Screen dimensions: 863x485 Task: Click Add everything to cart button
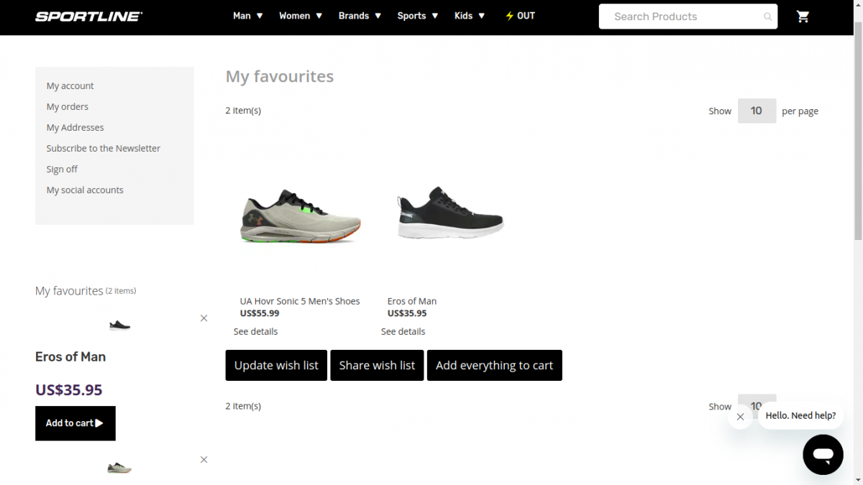pos(495,365)
